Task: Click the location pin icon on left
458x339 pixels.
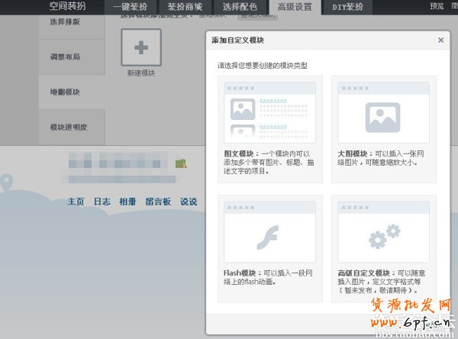Action: click(x=7, y=182)
